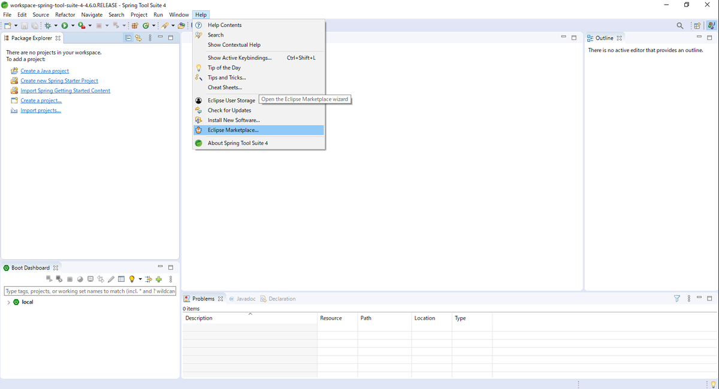Click the Boot Dashboard tag filter field
This screenshot has height=389, width=719.
click(x=90, y=291)
